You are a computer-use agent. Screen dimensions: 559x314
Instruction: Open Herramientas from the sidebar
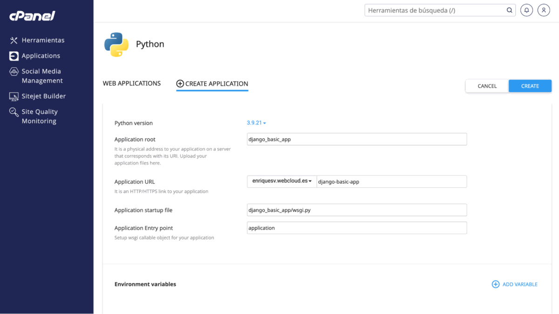tap(43, 40)
